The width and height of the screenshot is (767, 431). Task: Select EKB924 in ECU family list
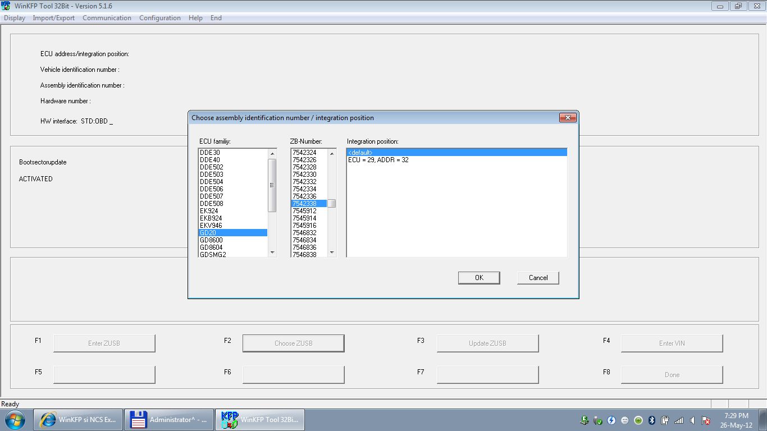[233, 218]
